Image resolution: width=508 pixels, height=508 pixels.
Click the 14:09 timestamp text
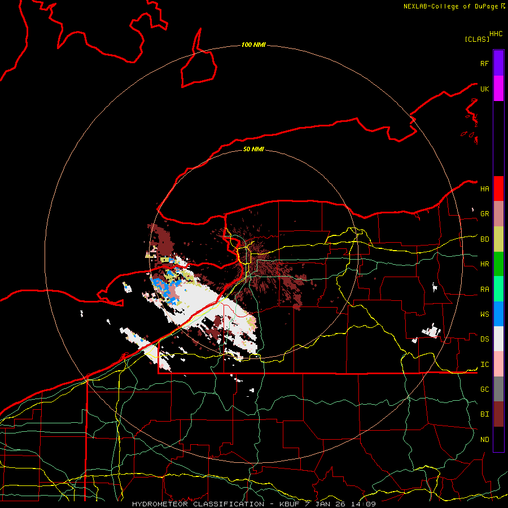pos(362,504)
